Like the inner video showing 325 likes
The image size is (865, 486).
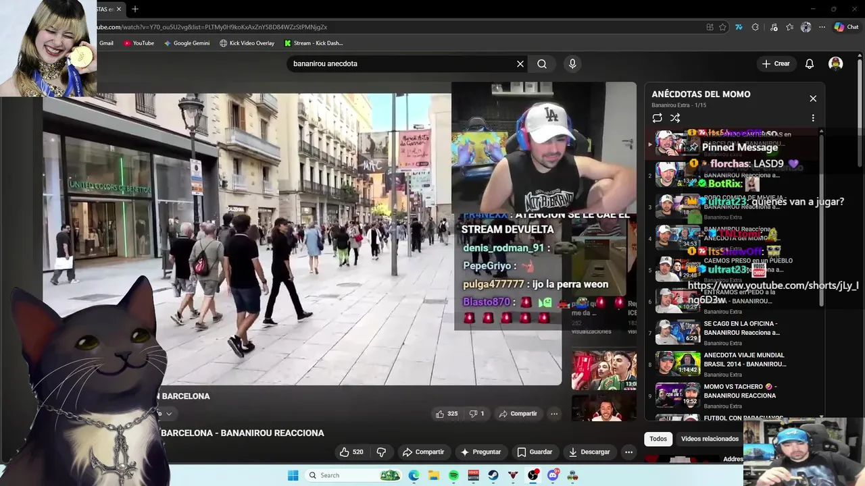point(447,414)
